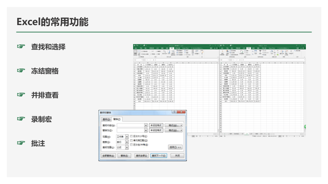Screen dimensions: 328x184
Task: Click the 全部替换 button
Action: pos(108,155)
